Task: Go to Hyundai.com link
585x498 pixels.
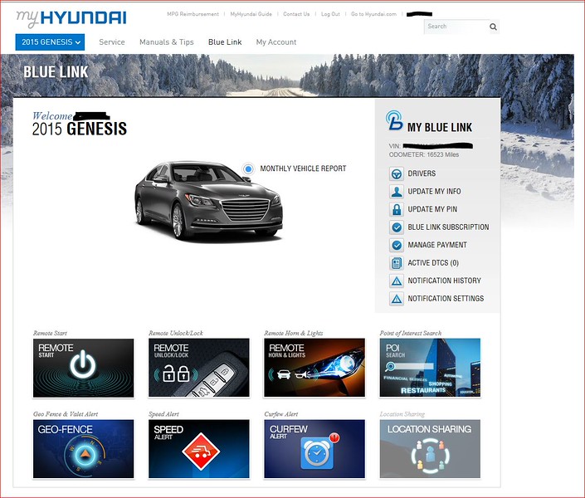Action: [374, 14]
